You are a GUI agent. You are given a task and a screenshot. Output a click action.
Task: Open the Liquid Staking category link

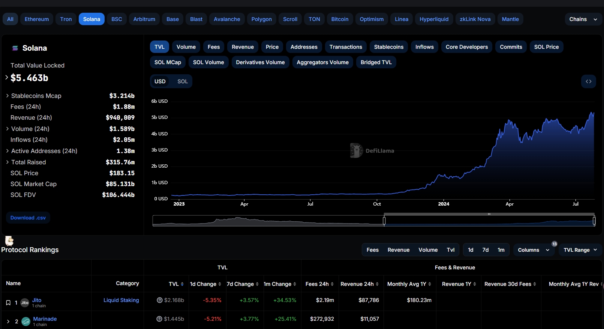tap(121, 300)
